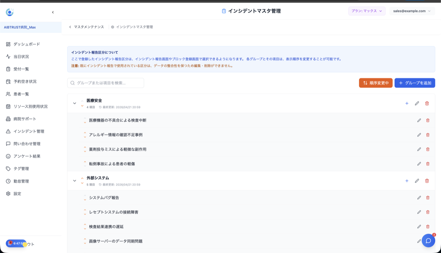Click the グループを追加 button
This screenshot has height=253, width=441.
tap(415, 83)
